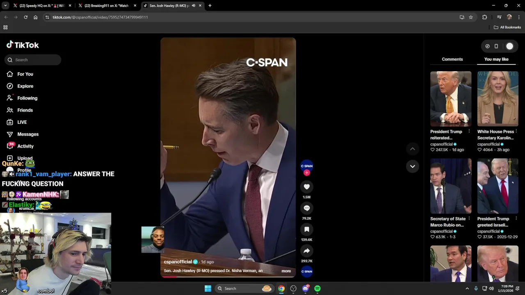Switch to the Breaking911 on X tab
Viewport: 525px width, 295px height.
coord(107,6)
